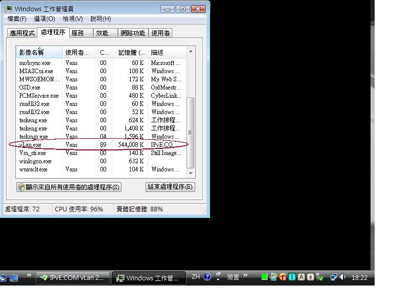The height and width of the screenshot is (307, 410).
Task: Click the 結束處理程序(E) button
Action: click(x=170, y=187)
